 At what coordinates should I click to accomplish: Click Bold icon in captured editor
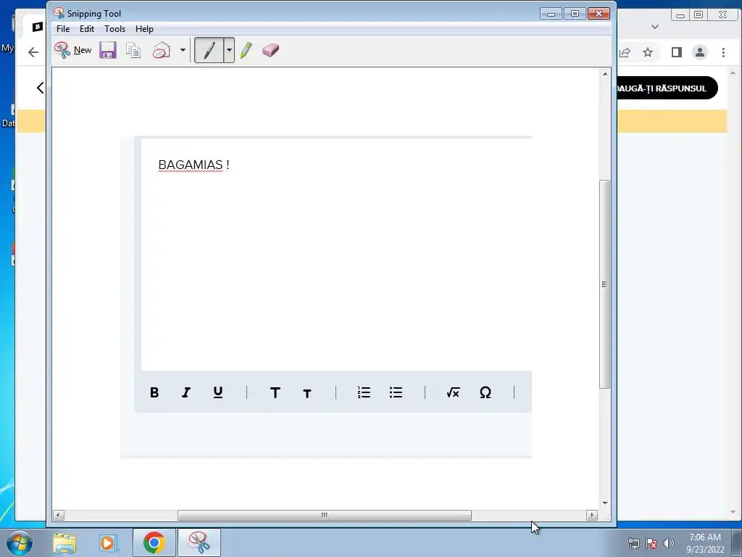[x=154, y=392]
